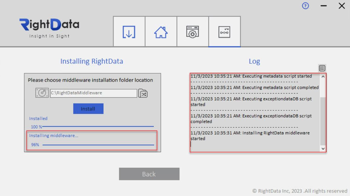Select the Validation workflow icon on the navigation bar

tap(225, 31)
